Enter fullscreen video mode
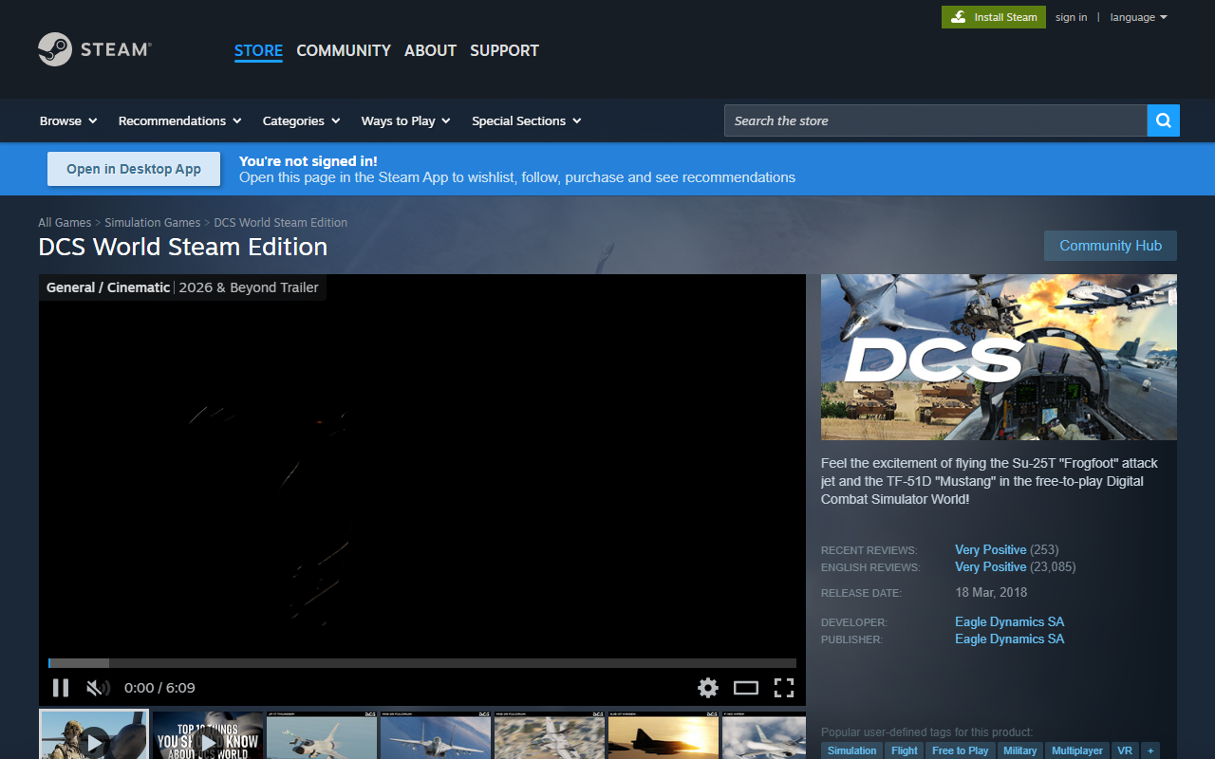Image resolution: width=1215 pixels, height=759 pixels. point(784,688)
